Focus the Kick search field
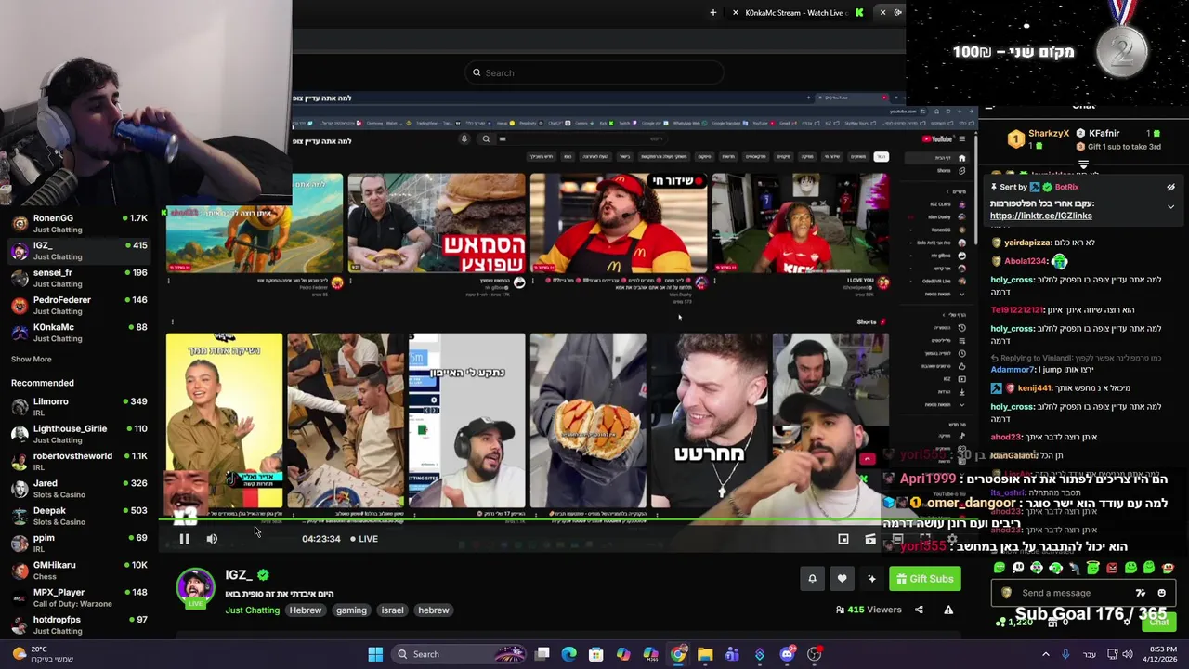 tap(594, 72)
